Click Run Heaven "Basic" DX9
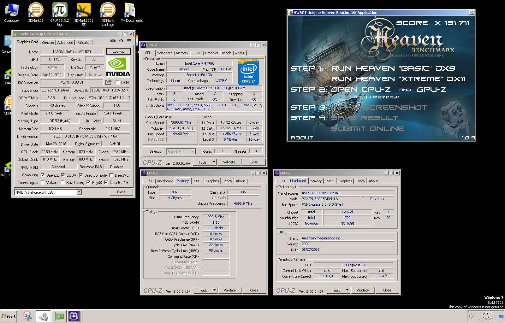Screen dimensions: 505x323 (x=393, y=68)
